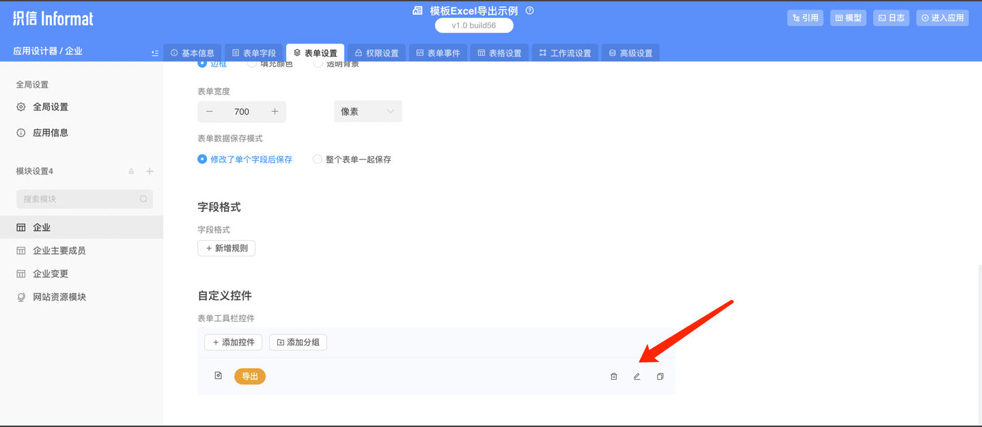982x427 pixels.
Task: Open 引用 references in top right toolbar
Action: [804, 17]
